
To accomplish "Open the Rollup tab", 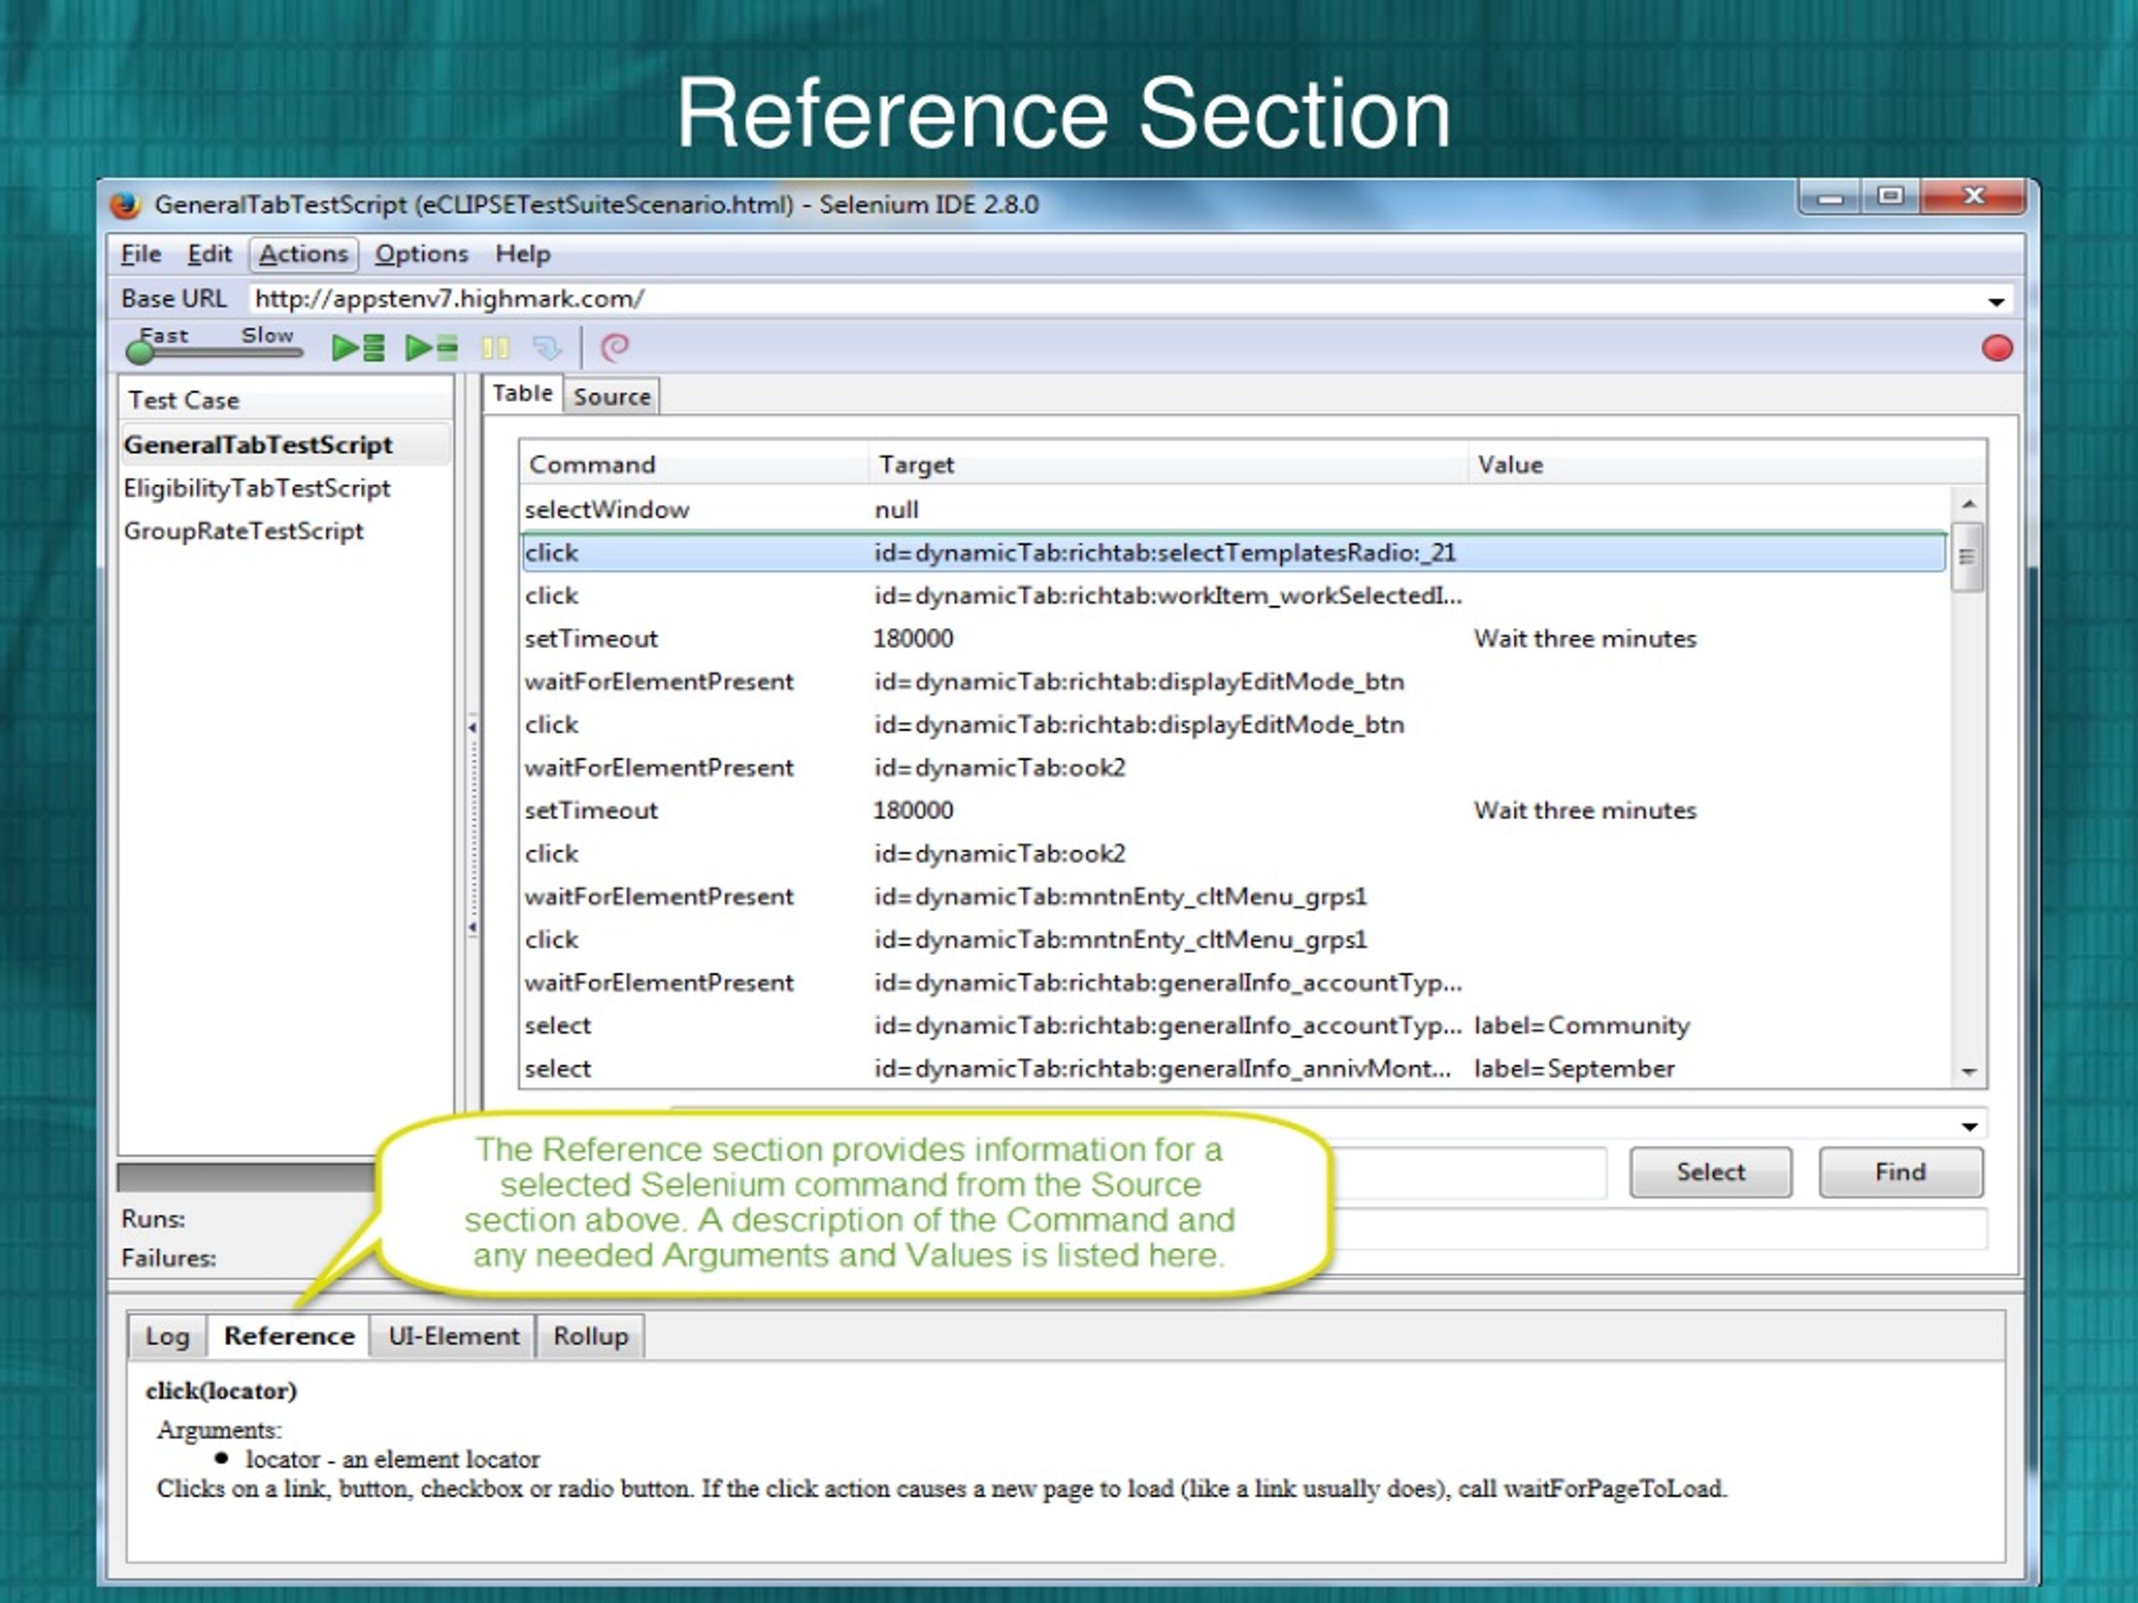I will (x=590, y=1337).
